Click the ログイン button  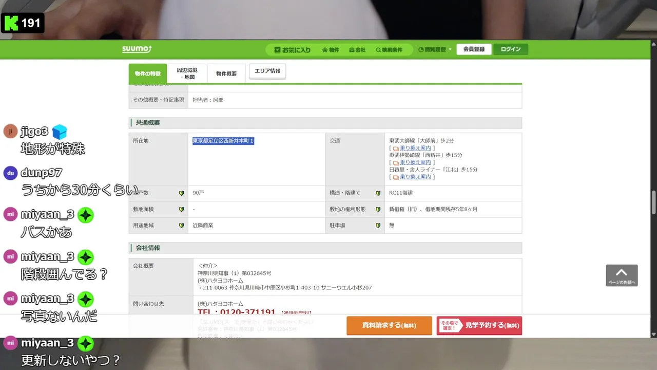511,49
